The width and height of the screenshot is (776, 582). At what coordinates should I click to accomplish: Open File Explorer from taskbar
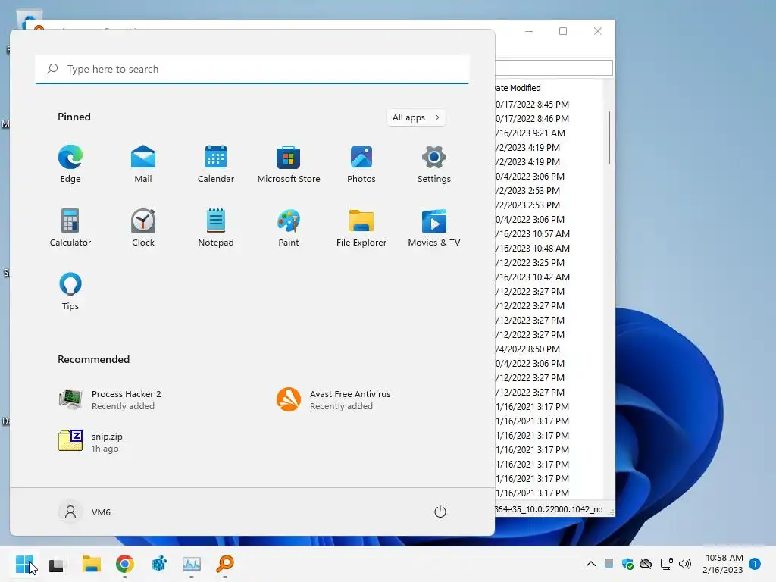tap(92, 564)
